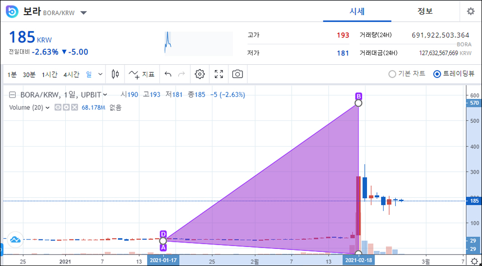Expand the BORA/KRW, 1일, UPBIT legend dropdown

(x=105, y=95)
